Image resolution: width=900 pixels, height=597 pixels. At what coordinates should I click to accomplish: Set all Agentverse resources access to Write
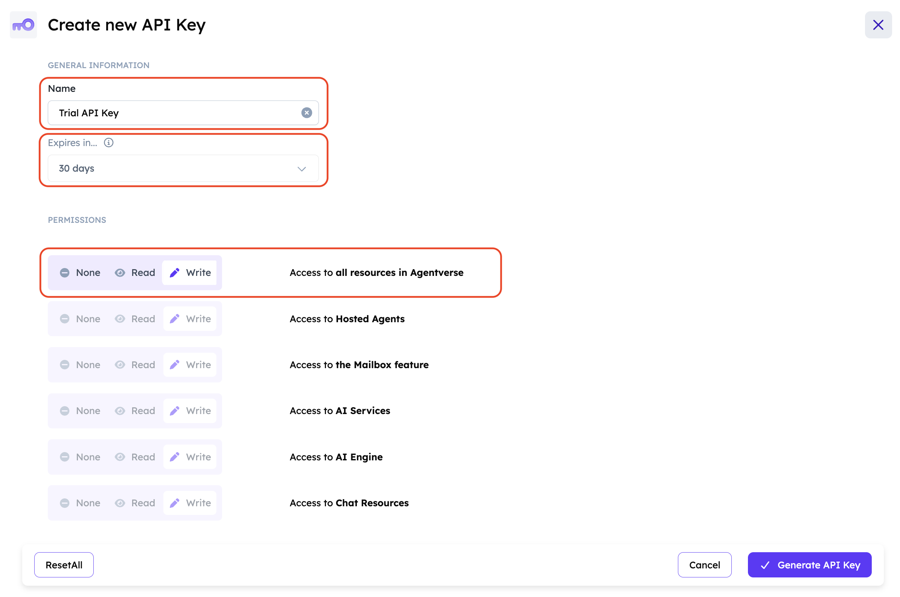click(x=190, y=273)
